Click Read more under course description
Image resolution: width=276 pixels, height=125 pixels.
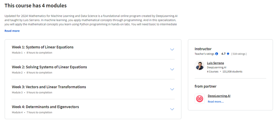pos(12,31)
